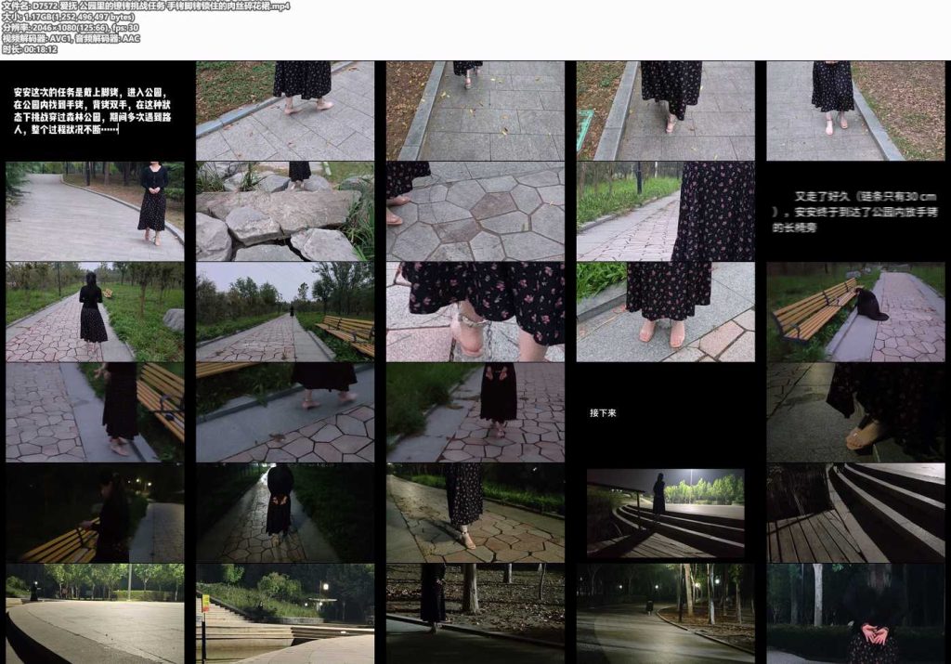The image size is (951, 664).
Task: Open the intro text card starting with 安安这次的任务
Action: [95, 111]
